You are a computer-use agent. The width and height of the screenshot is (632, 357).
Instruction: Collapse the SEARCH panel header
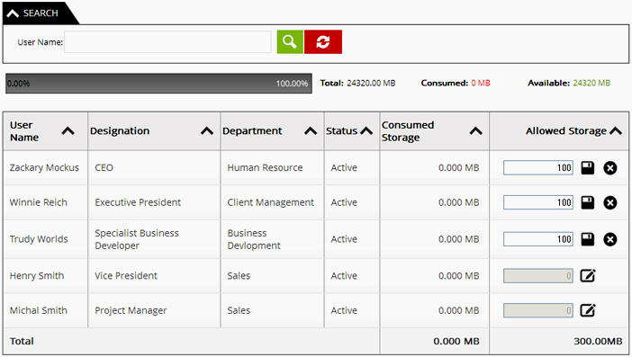(x=41, y=13)
